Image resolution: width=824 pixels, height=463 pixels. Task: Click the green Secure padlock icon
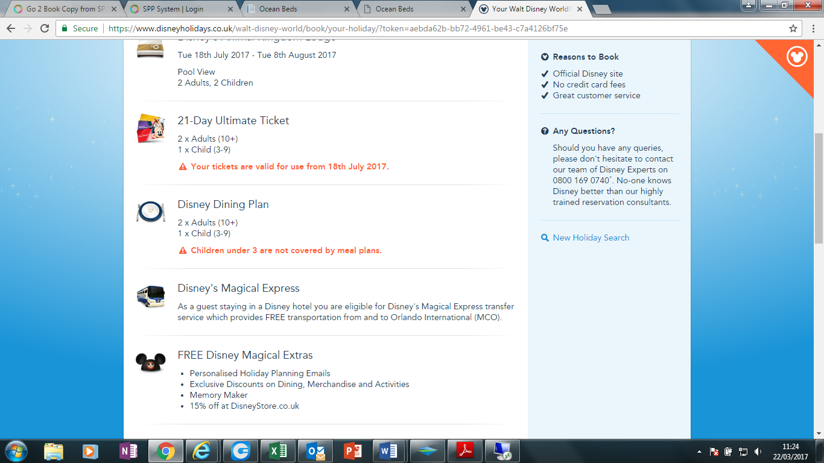[x=65, y=28]
